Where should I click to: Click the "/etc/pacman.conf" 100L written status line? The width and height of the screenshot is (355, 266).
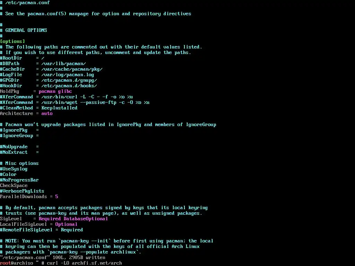click(53, 258)
